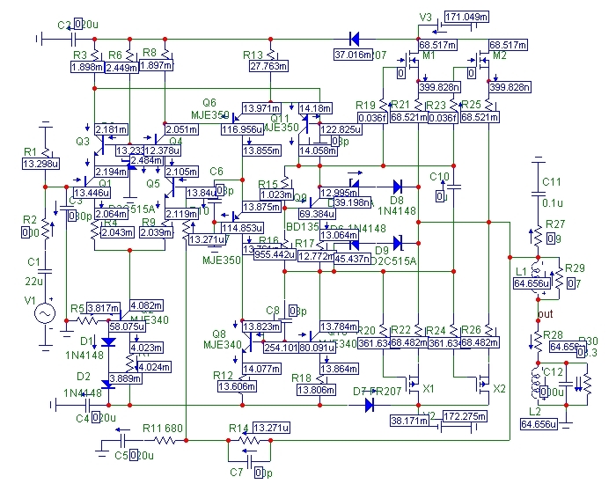This screenshot has height=484, width=616.
Task: Select the C1 22u capacitor symbol
Action: point(45,271)
